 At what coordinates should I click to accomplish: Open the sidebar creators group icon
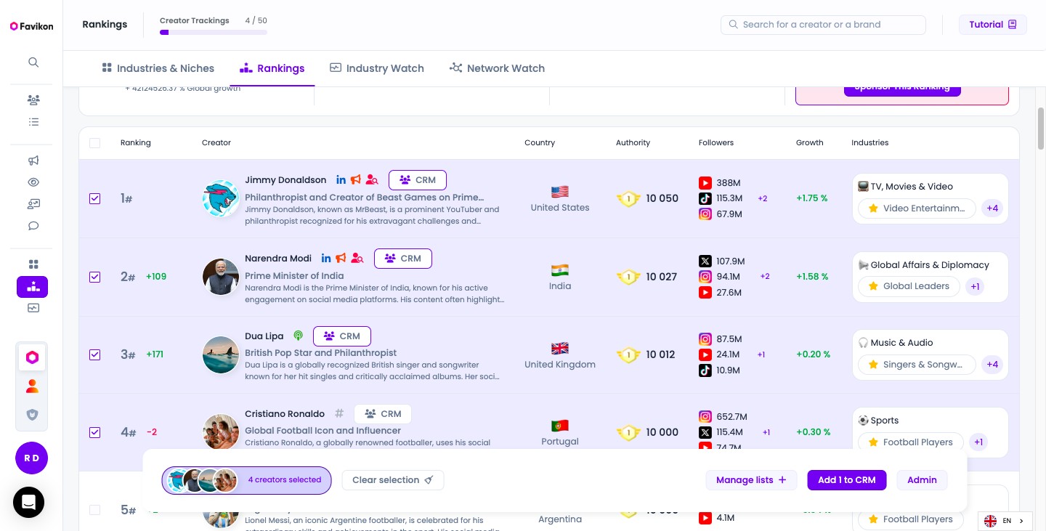tap(33, 100)
